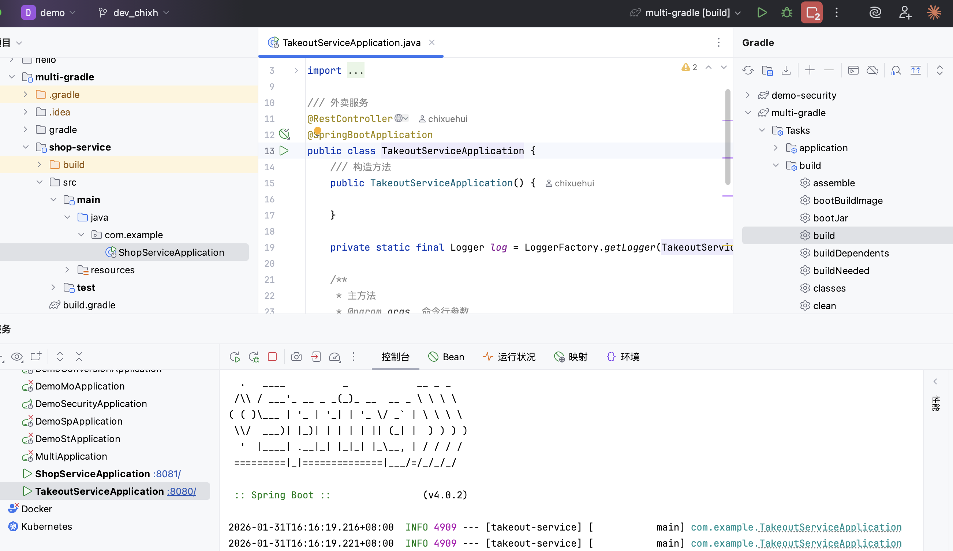Click the Gradle sync refresh icon
Image resolution: width=953 pixels, height=551 pixels.
(748, 70)
